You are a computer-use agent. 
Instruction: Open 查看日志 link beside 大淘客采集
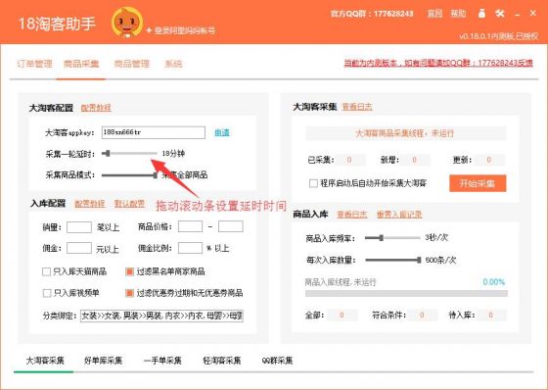tap(357, 107)
